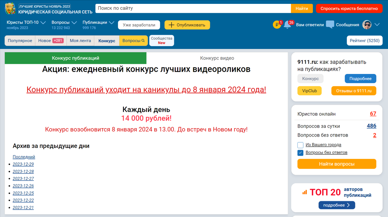Viewport: 388px width, 217px height.
Task: Click the plus icon in Опубликовать button
Action: [172, 25]
